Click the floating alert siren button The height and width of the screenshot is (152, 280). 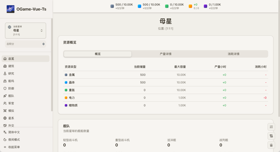[271, 145]
